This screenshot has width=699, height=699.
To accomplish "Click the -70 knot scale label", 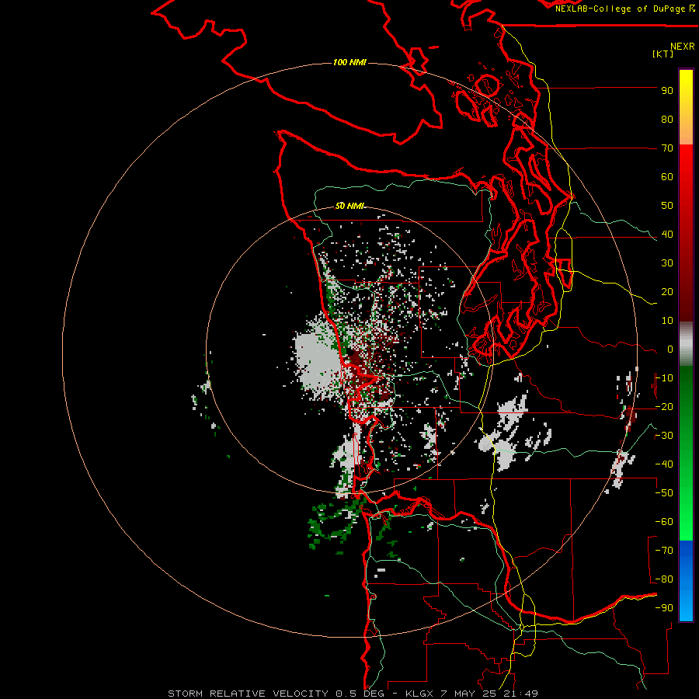I will click(x=664, y=551).
